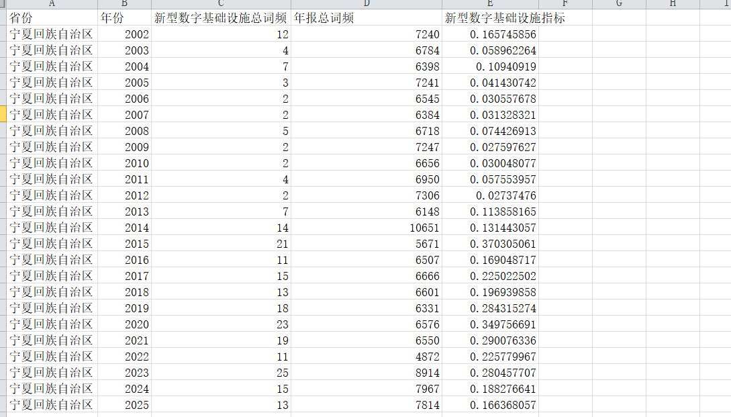The height and width of the screenshot is (417, 731).
Task: Select the word count 25 cell for 2023
Action: point(221,373)
